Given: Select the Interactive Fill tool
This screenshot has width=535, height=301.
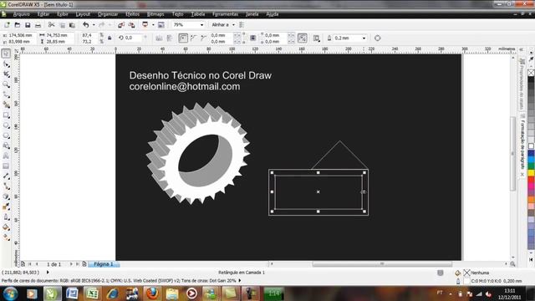Looking at the screenshot, I should 6,237.
